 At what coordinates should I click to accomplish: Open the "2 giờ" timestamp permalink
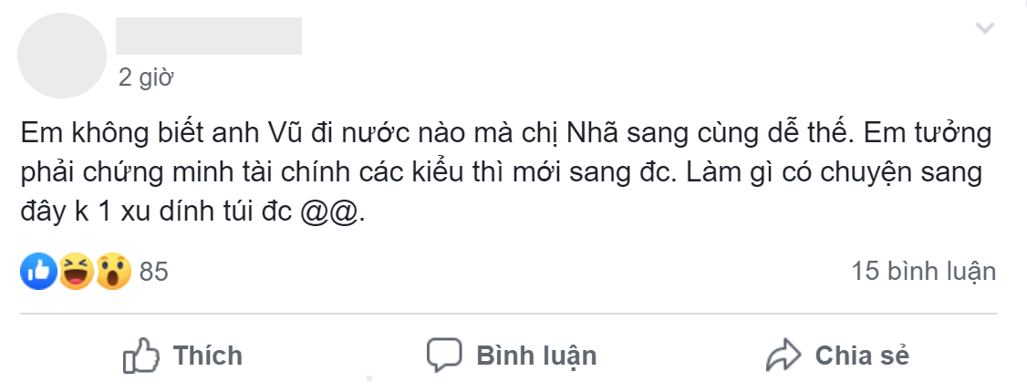pyautogui.click(x=146, y=77)
